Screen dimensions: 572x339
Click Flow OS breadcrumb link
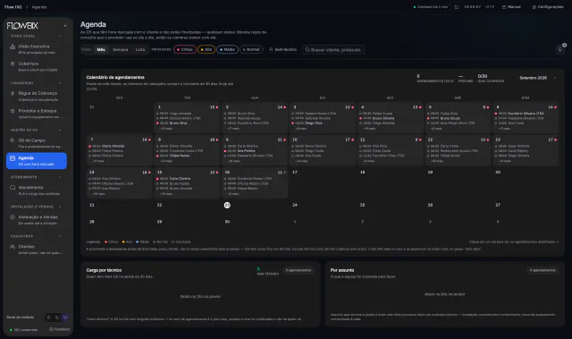(x=13, y=7)
